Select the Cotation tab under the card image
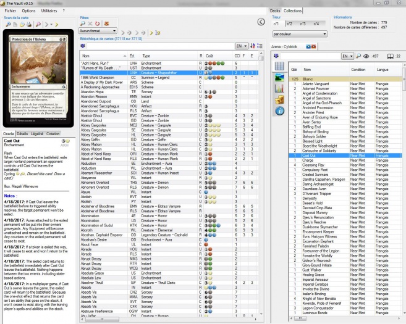The height and width of the screenshot is (324, 406). [53, 134]
